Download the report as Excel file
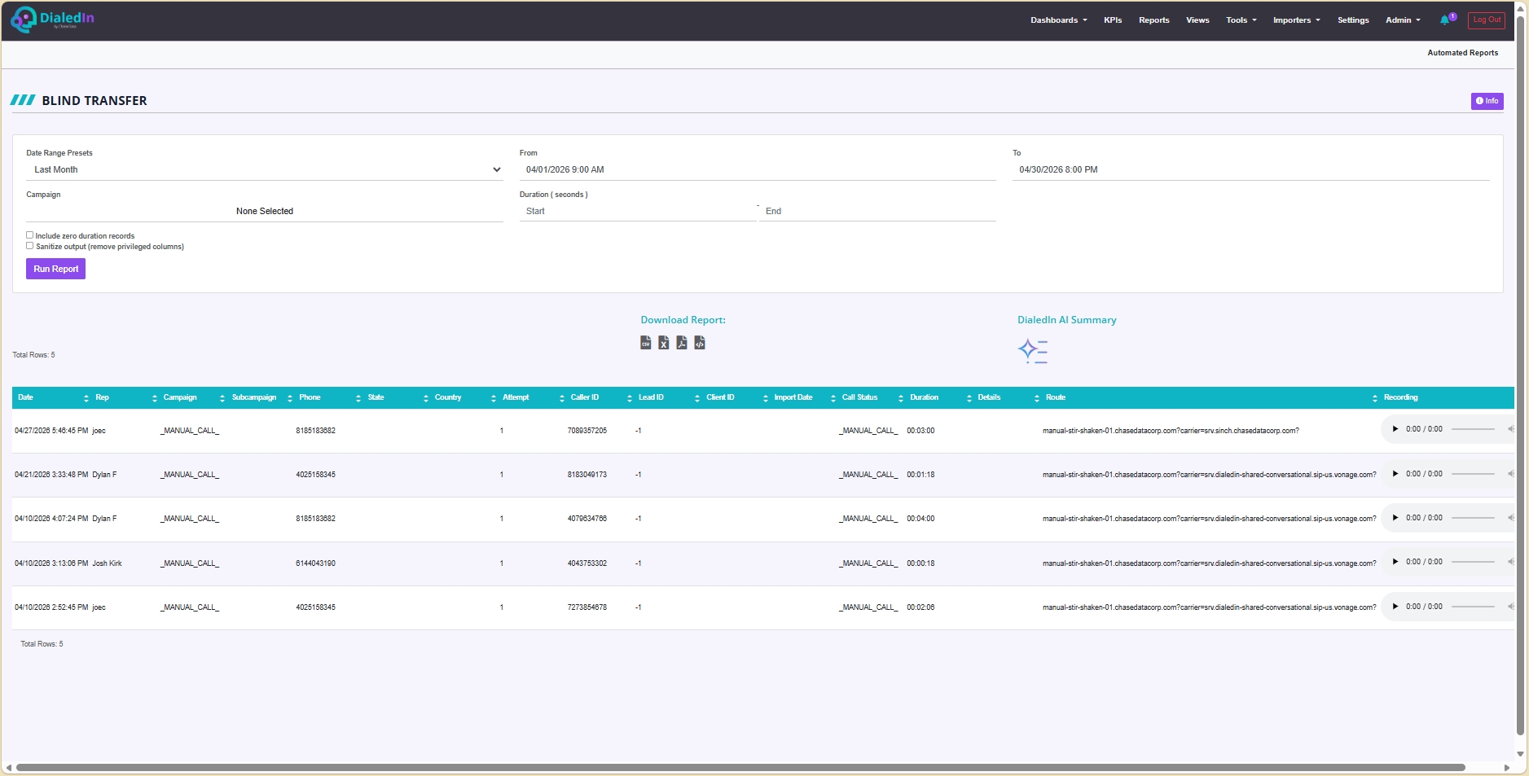The width and height of the screenshot is (1529, 776). point(664,343)
